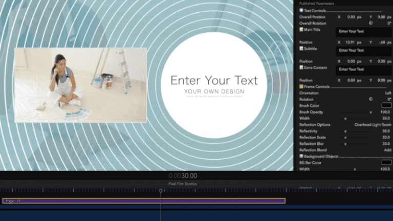
Task: Click the Subtitle pencil icon
Action: tap(301, 49)
